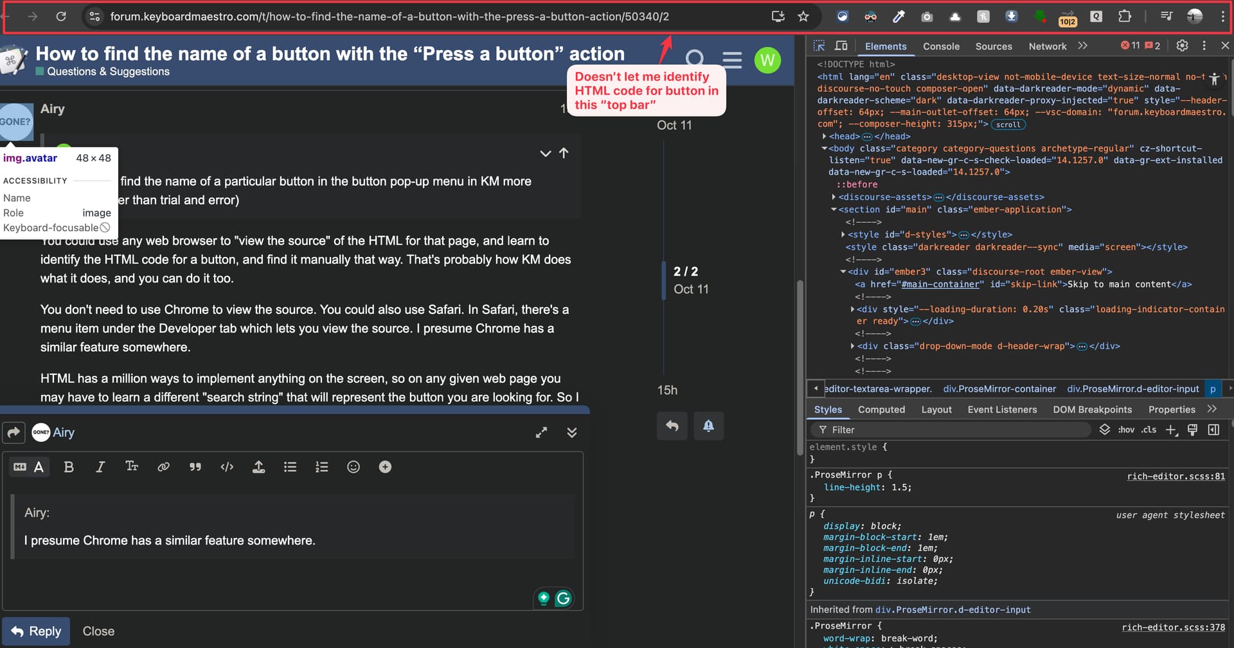Collapse the section id="main" node
The image size is (1234, 648).
coord(834,209)
